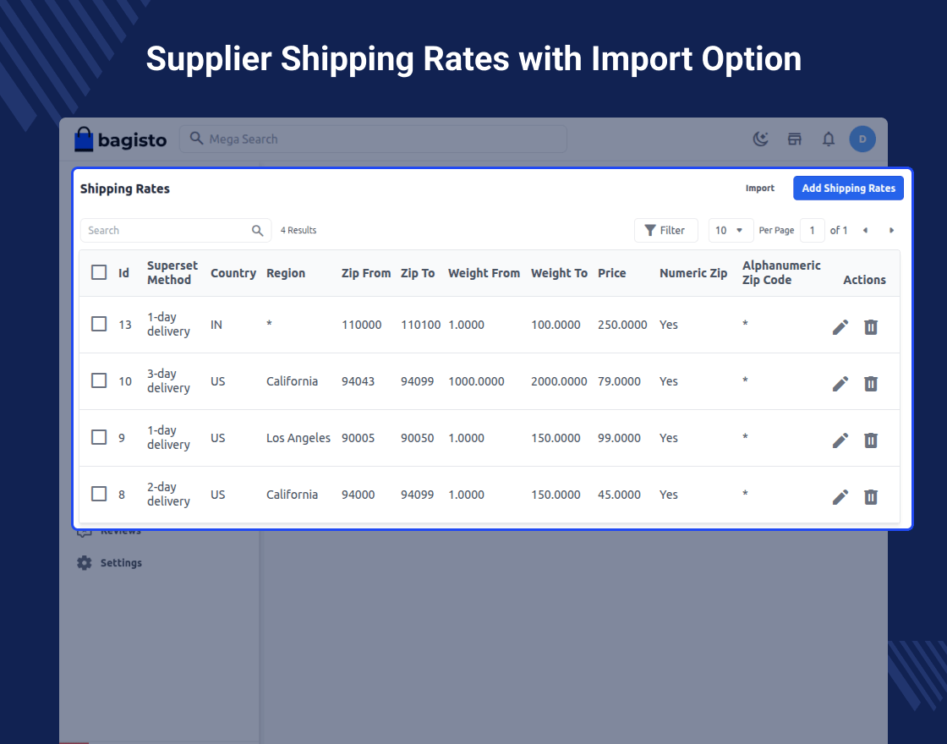947x744 pixels.
Task: Go to previous page arrow
Action: pyautogui.click(x=866, y=231)
